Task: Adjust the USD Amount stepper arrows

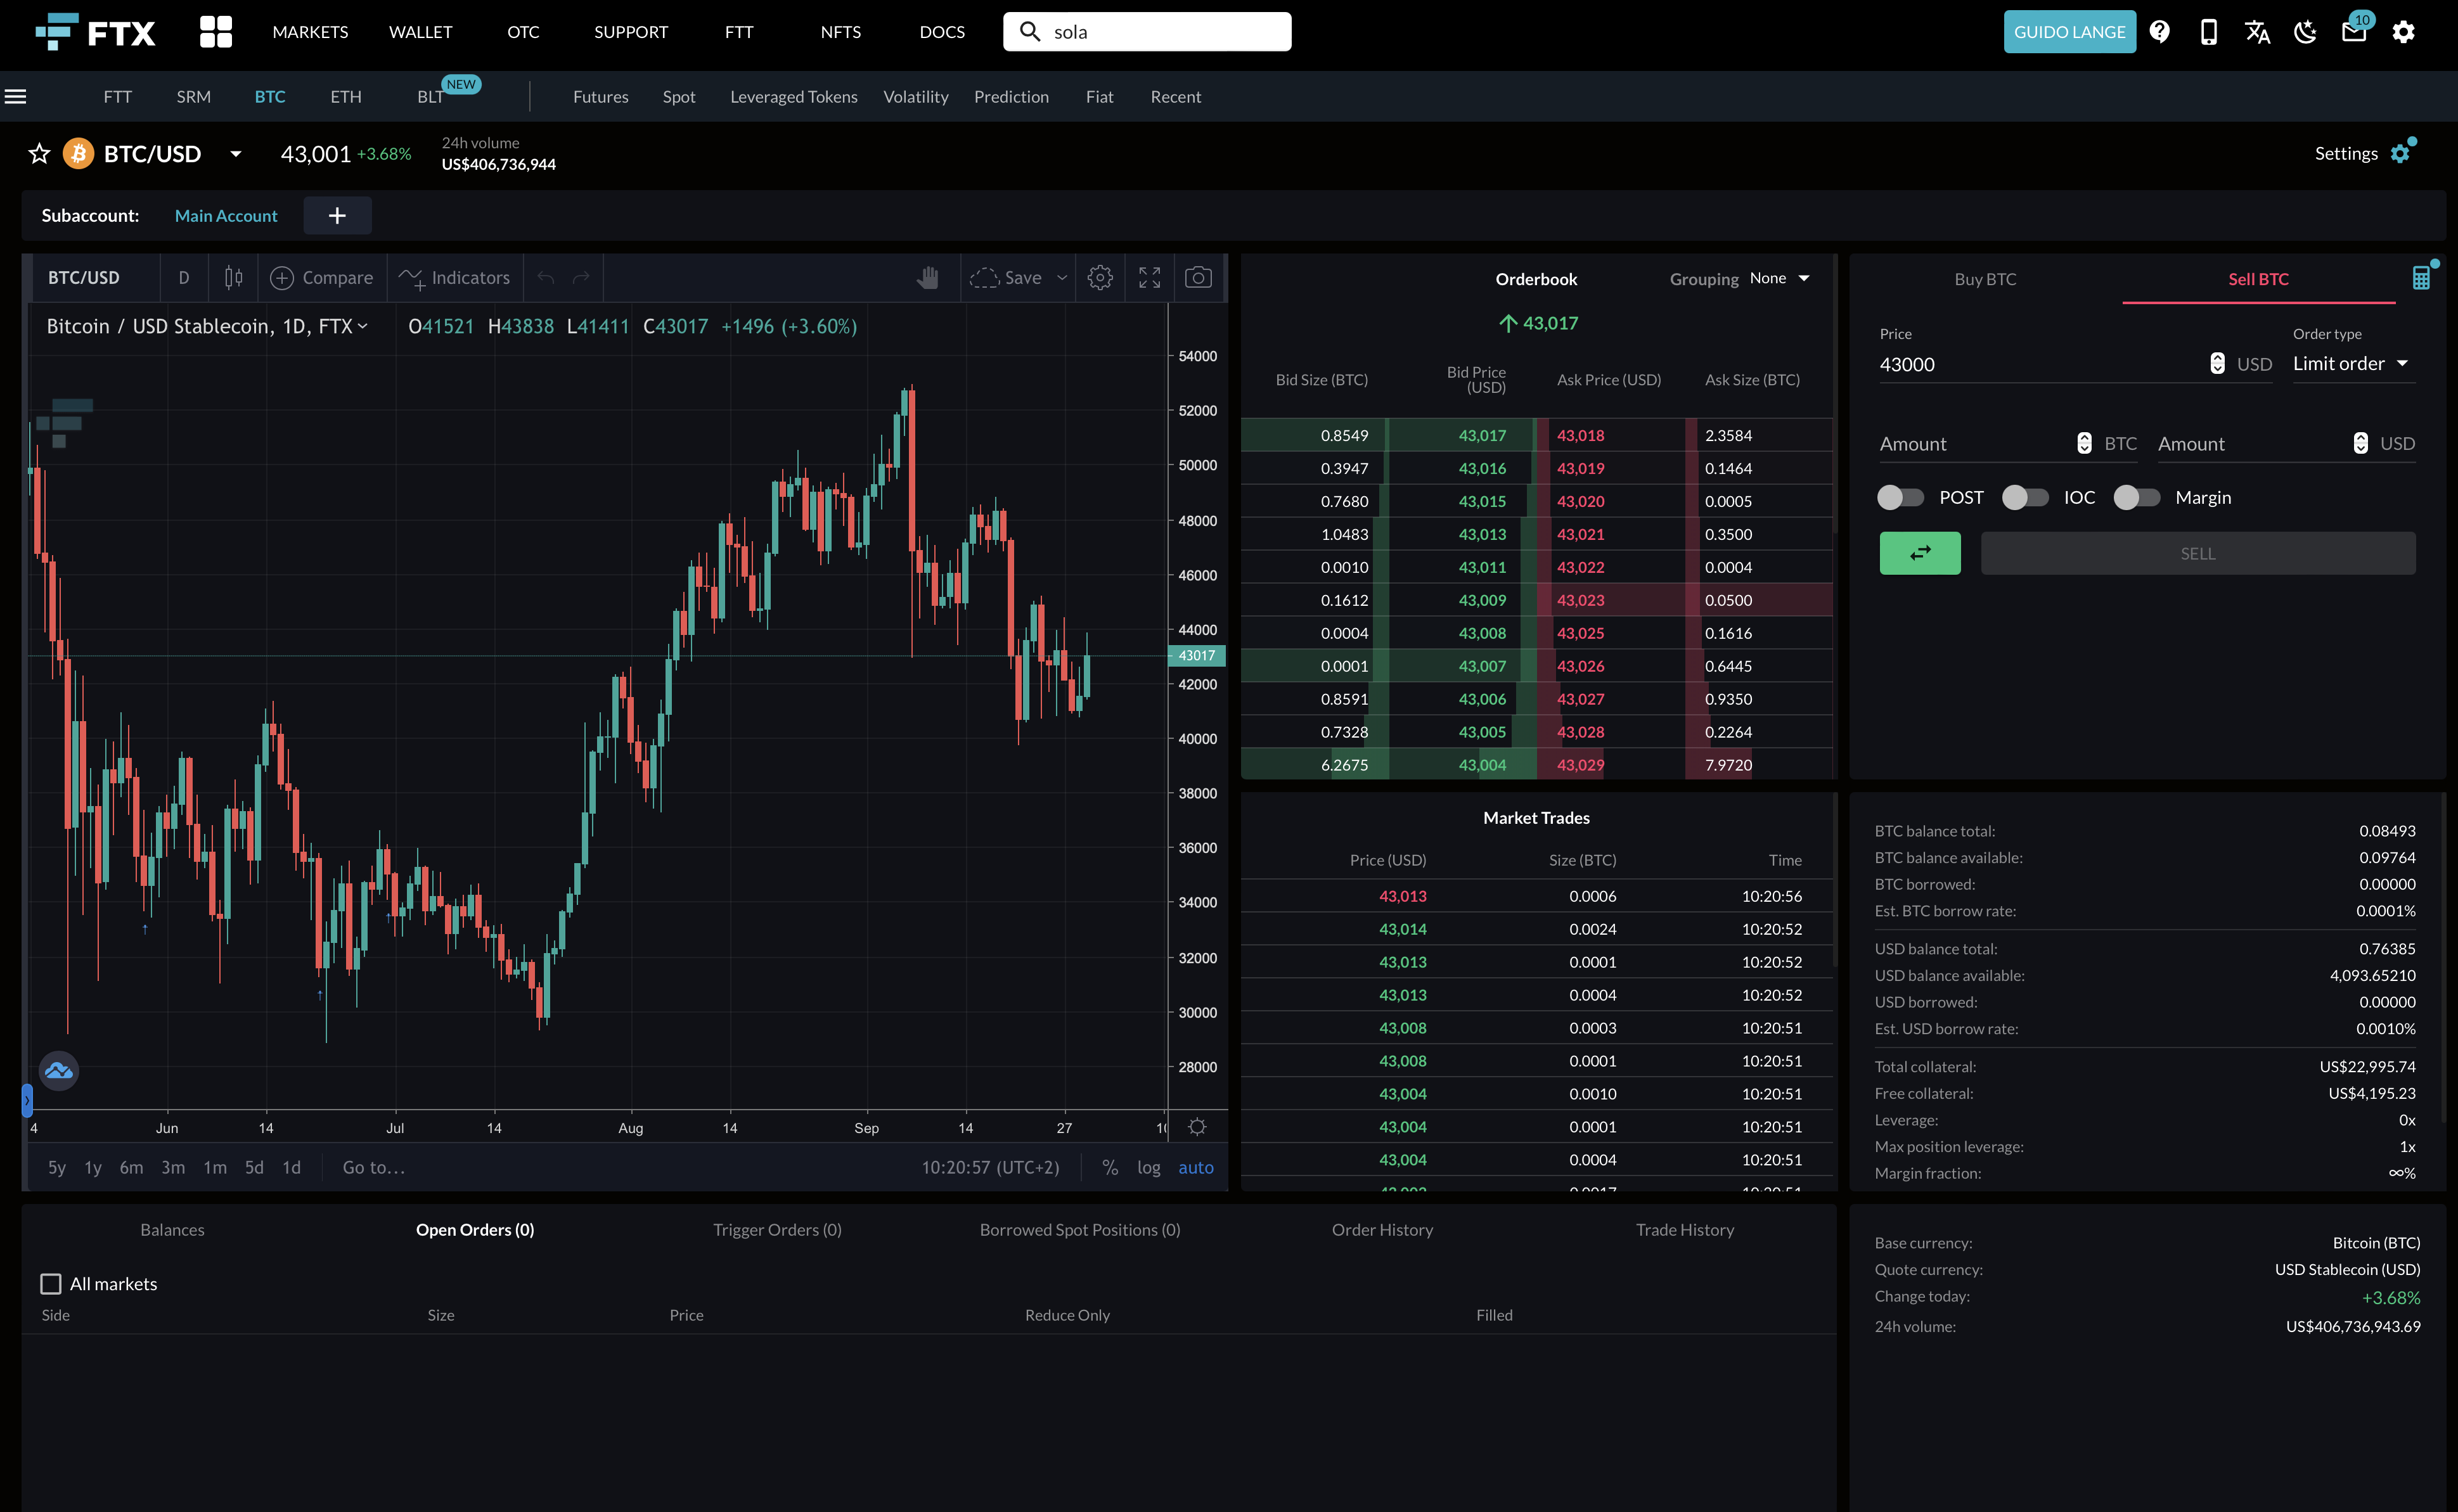Action: click(x=2360, y=443)
